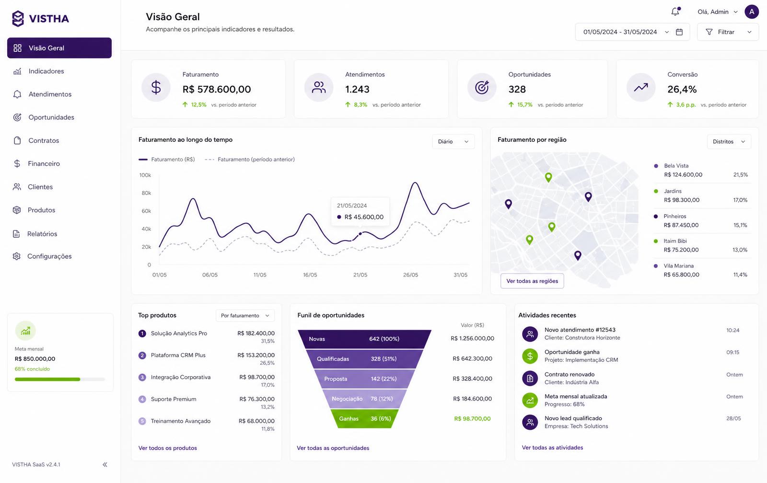This screenshot has width=767, height=483.
Task: Click the Jardins legend color dot
Action: tap(656, 191)
